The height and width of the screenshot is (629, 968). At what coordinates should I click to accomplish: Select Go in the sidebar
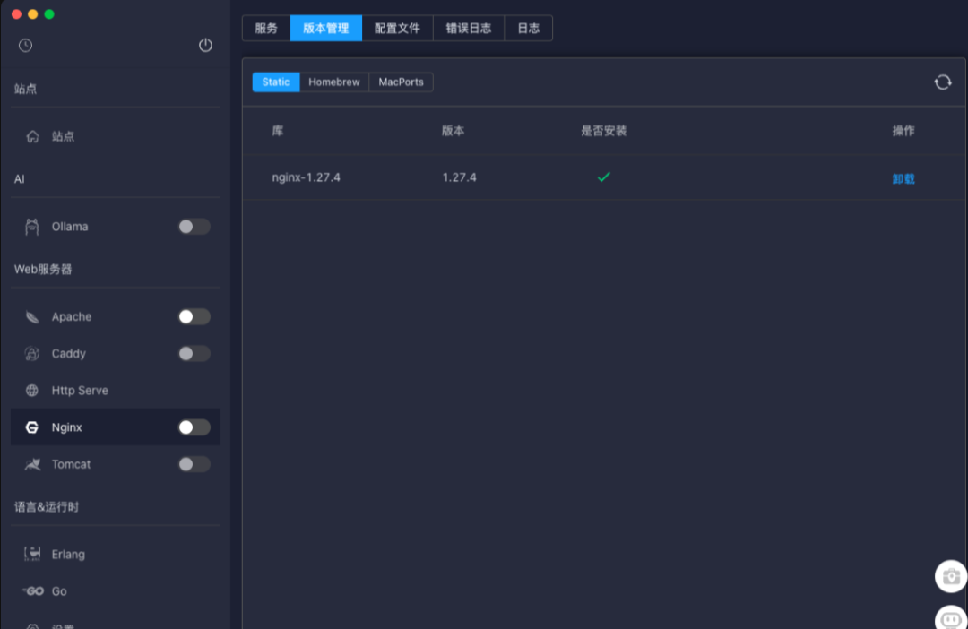click(x=116, y=590)
